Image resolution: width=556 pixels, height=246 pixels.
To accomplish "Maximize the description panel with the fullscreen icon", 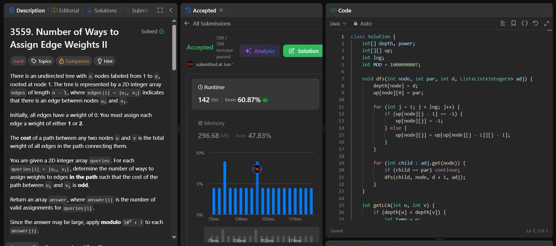I will (x=160, y=10).
